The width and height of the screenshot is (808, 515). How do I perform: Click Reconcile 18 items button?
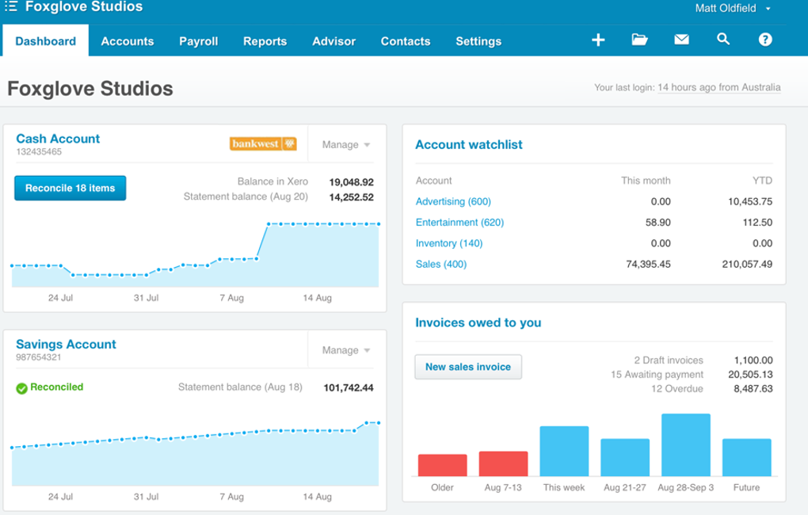tap(70, 189)
